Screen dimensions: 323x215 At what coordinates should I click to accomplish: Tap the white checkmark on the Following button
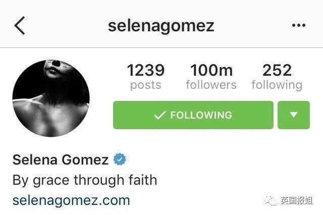pos(160,115)
